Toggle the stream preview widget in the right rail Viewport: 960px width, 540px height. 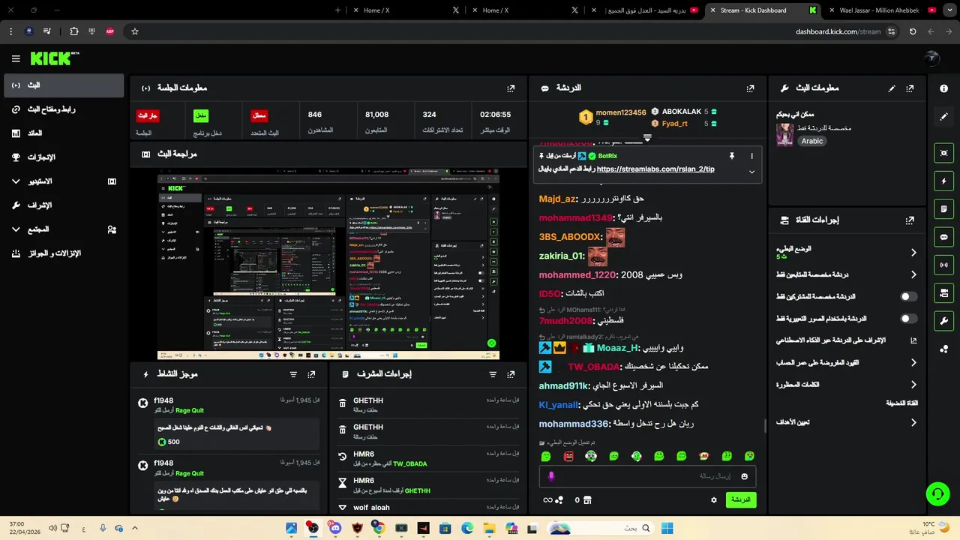tap(943, 153)
